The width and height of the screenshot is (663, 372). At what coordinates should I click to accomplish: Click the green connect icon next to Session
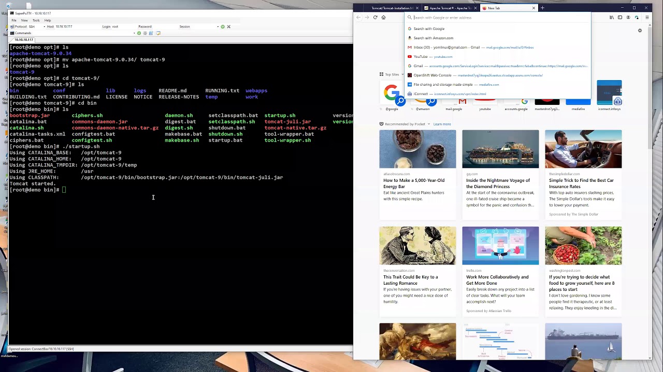[223, 26]
